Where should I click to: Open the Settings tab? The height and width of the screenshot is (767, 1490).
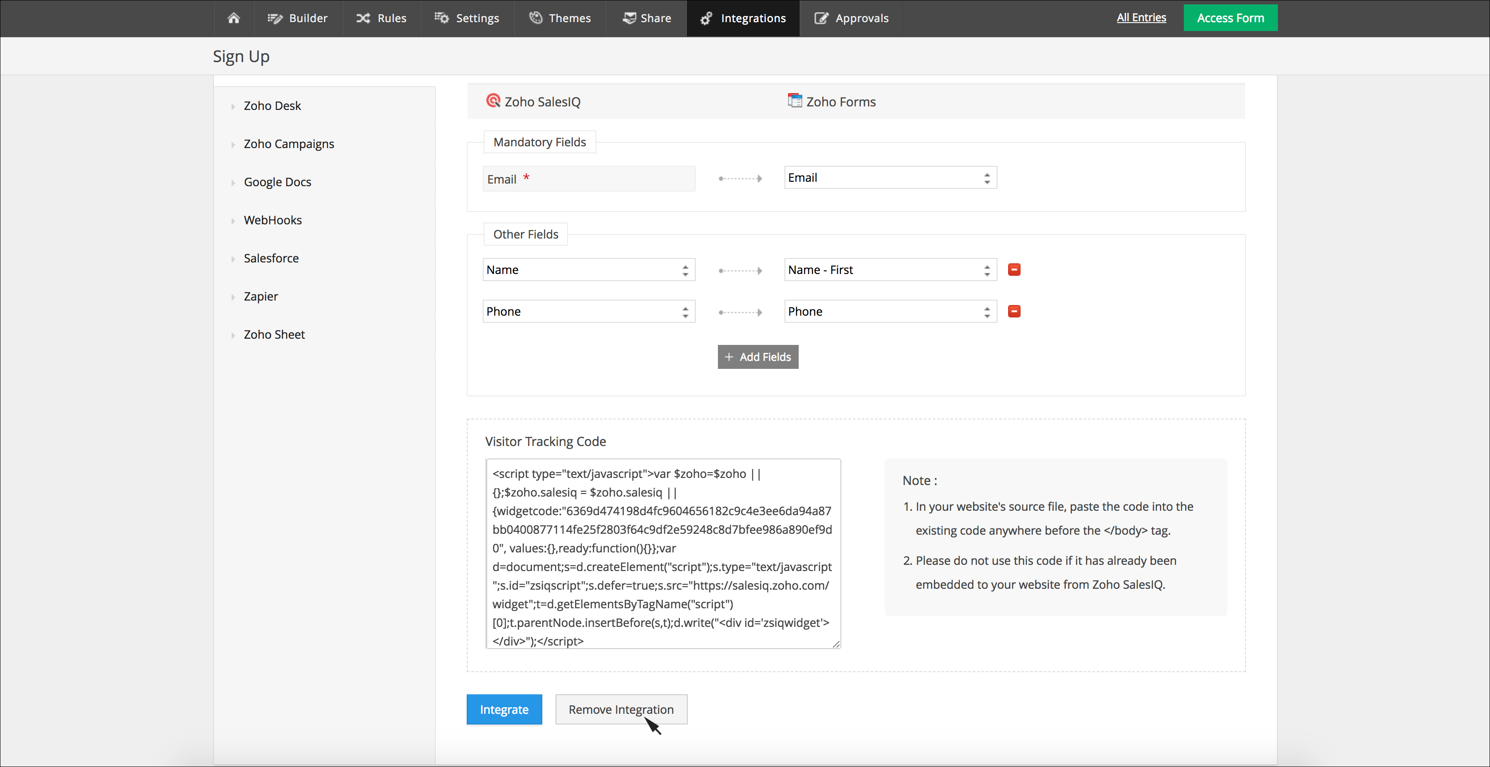click(467, 18)
